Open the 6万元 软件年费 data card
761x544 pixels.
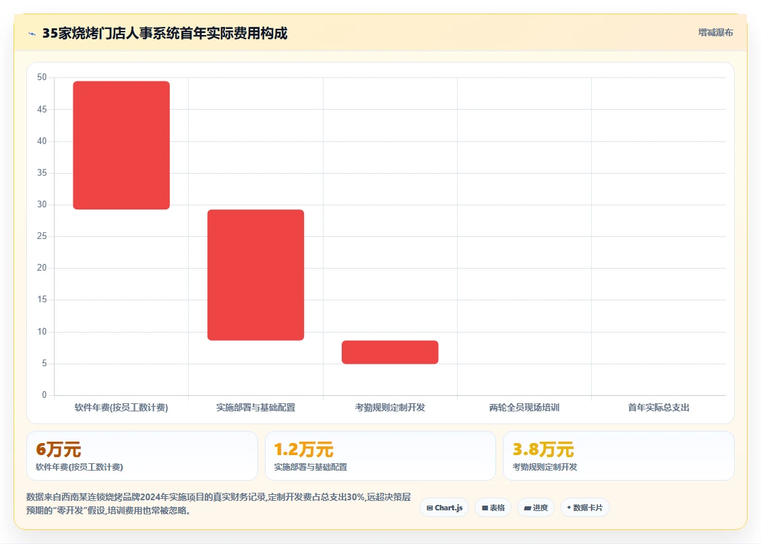coord(142,456)
